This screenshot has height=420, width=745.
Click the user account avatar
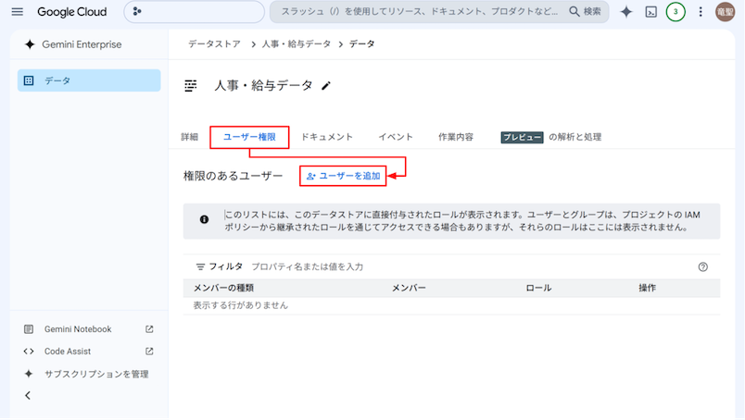point(725,12)
